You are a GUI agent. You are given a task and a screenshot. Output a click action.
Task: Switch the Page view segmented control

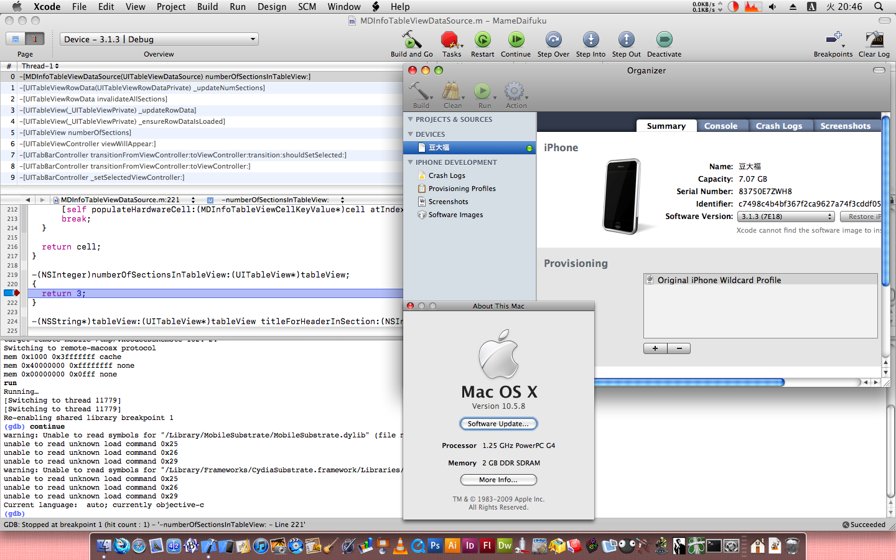click(x=25, y=39)
